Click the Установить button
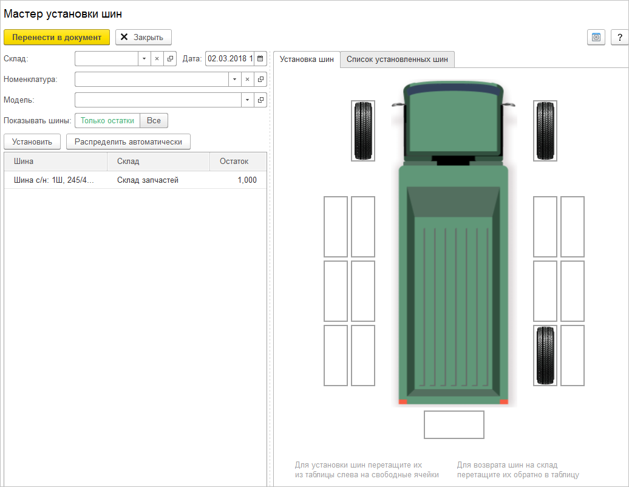This screenshot has height=487, width=629. click(32, 141)
